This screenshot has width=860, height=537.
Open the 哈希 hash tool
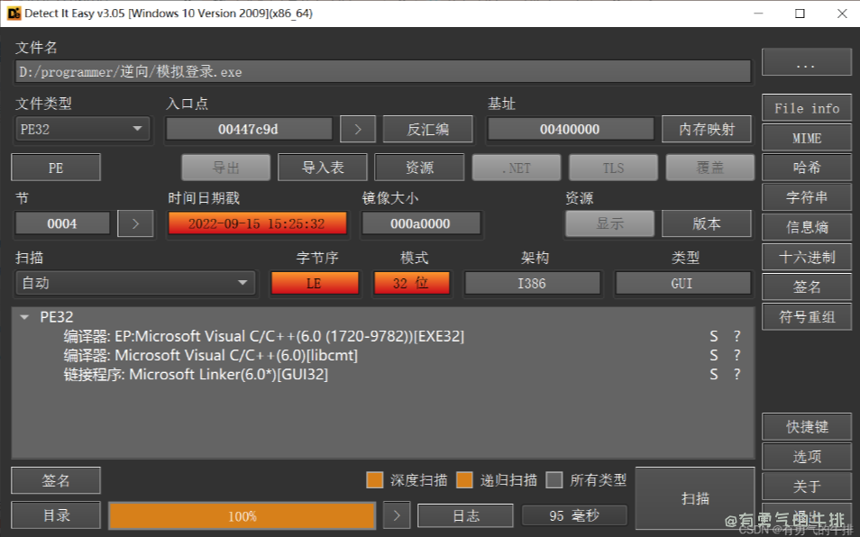[807, 167]
